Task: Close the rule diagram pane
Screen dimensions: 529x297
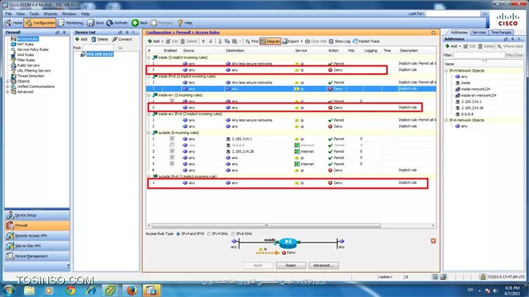Action: coord(434,241)
